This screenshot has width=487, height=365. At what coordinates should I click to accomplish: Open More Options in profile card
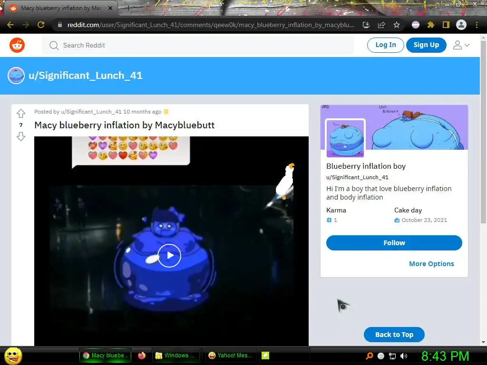pos(431,264)
